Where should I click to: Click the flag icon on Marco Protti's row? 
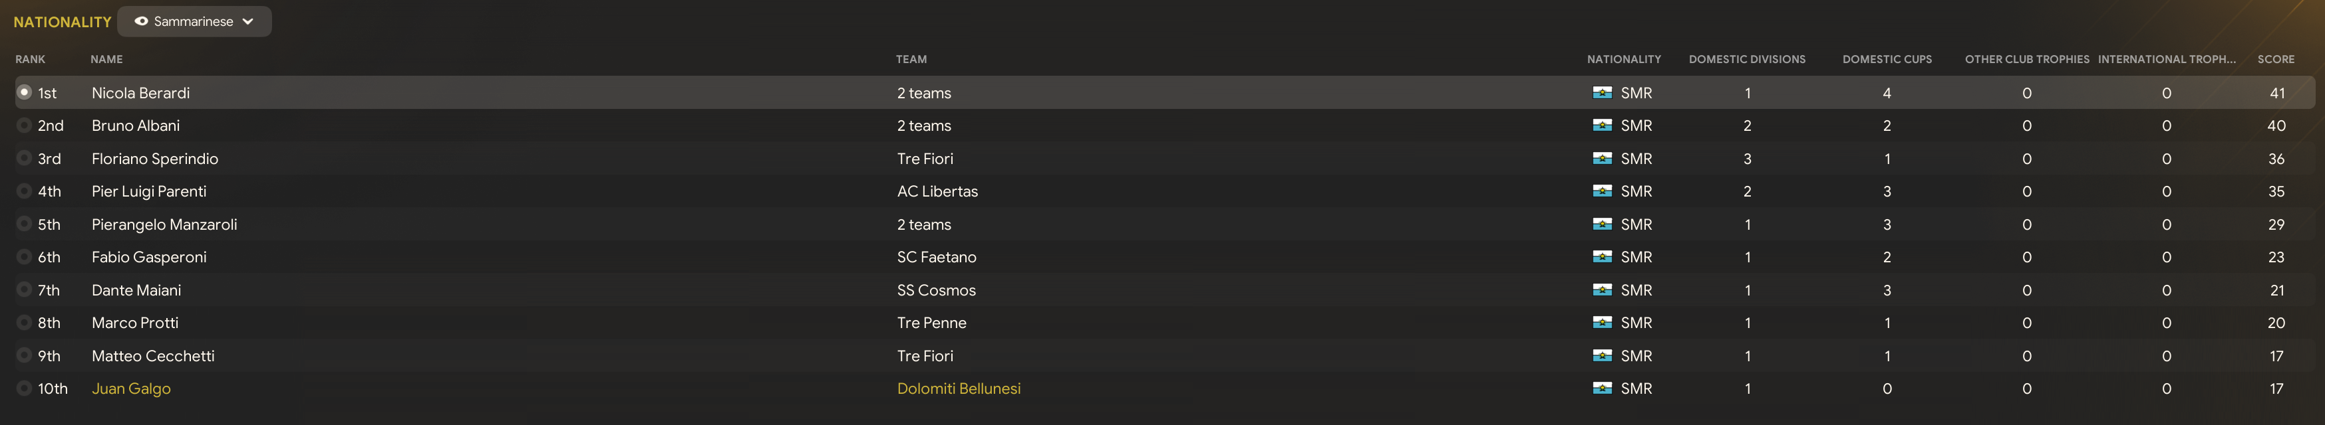[x=1602, y=323]
